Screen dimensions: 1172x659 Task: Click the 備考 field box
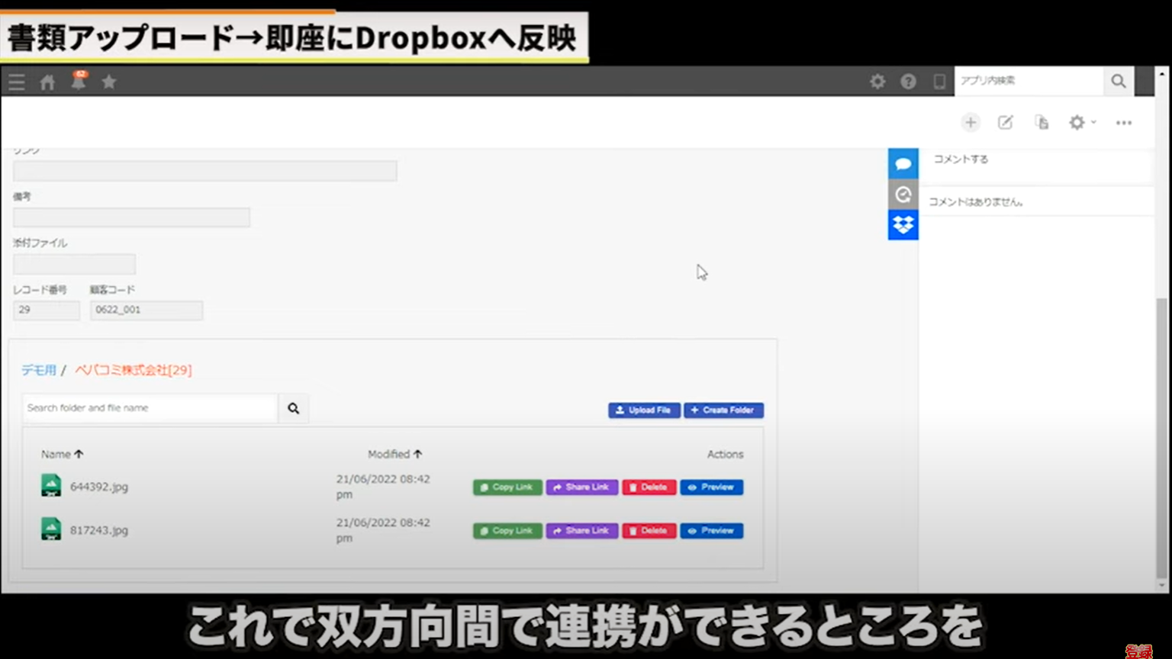tap(131, 217)
